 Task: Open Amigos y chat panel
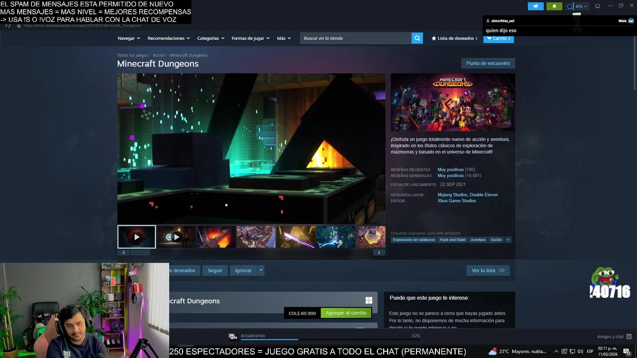614,337
